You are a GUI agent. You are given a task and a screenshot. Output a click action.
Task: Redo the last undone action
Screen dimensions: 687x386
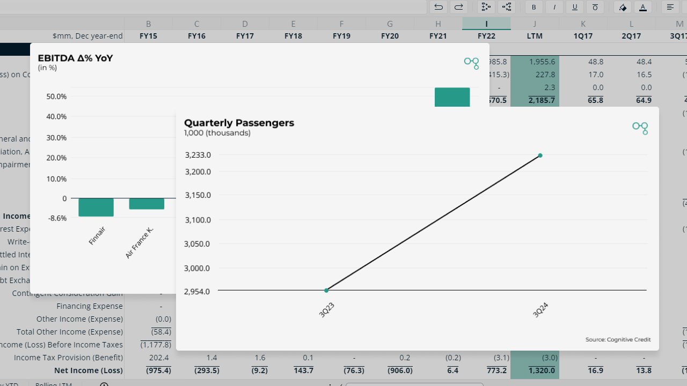click(459, 7)
